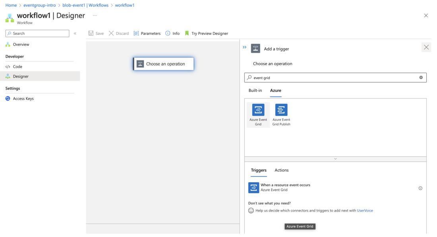Click the Settings section heading

click(13, 88)
